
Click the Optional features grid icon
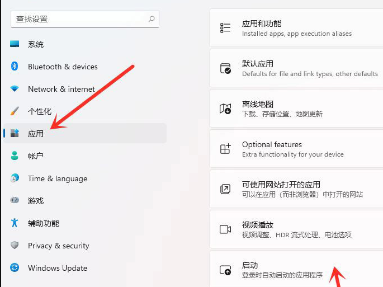click(225, 149)
